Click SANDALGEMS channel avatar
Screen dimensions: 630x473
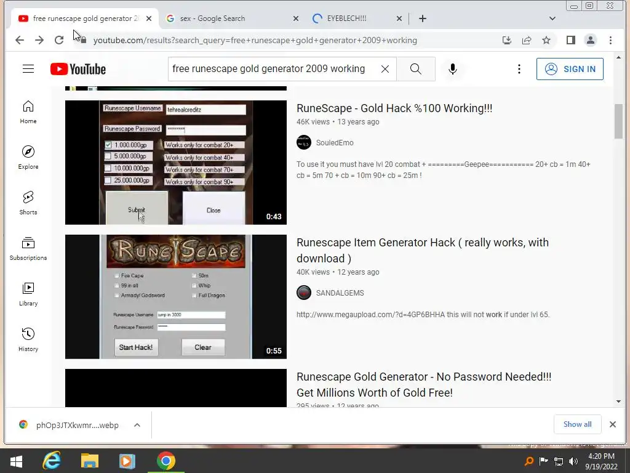click(304, 293)
